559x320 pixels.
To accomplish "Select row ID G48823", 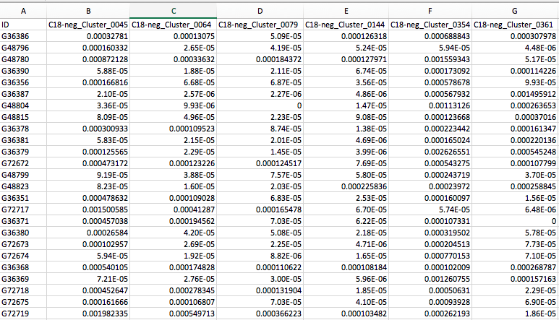I will click(23, 186).
